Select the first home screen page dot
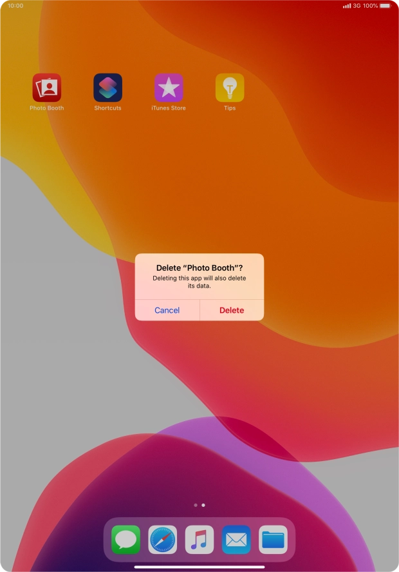Viewport: 399px width, 572px height. (x=196, y=505)
